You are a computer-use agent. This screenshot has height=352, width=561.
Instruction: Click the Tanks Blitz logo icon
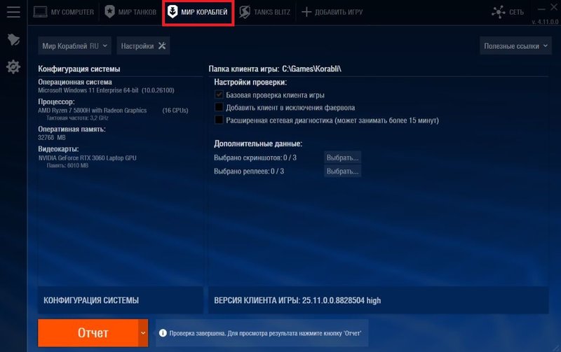pyautogui.click(x=245, y=12)
